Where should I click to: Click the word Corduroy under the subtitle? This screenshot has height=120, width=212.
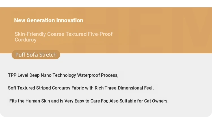click(x=25, y=40)
